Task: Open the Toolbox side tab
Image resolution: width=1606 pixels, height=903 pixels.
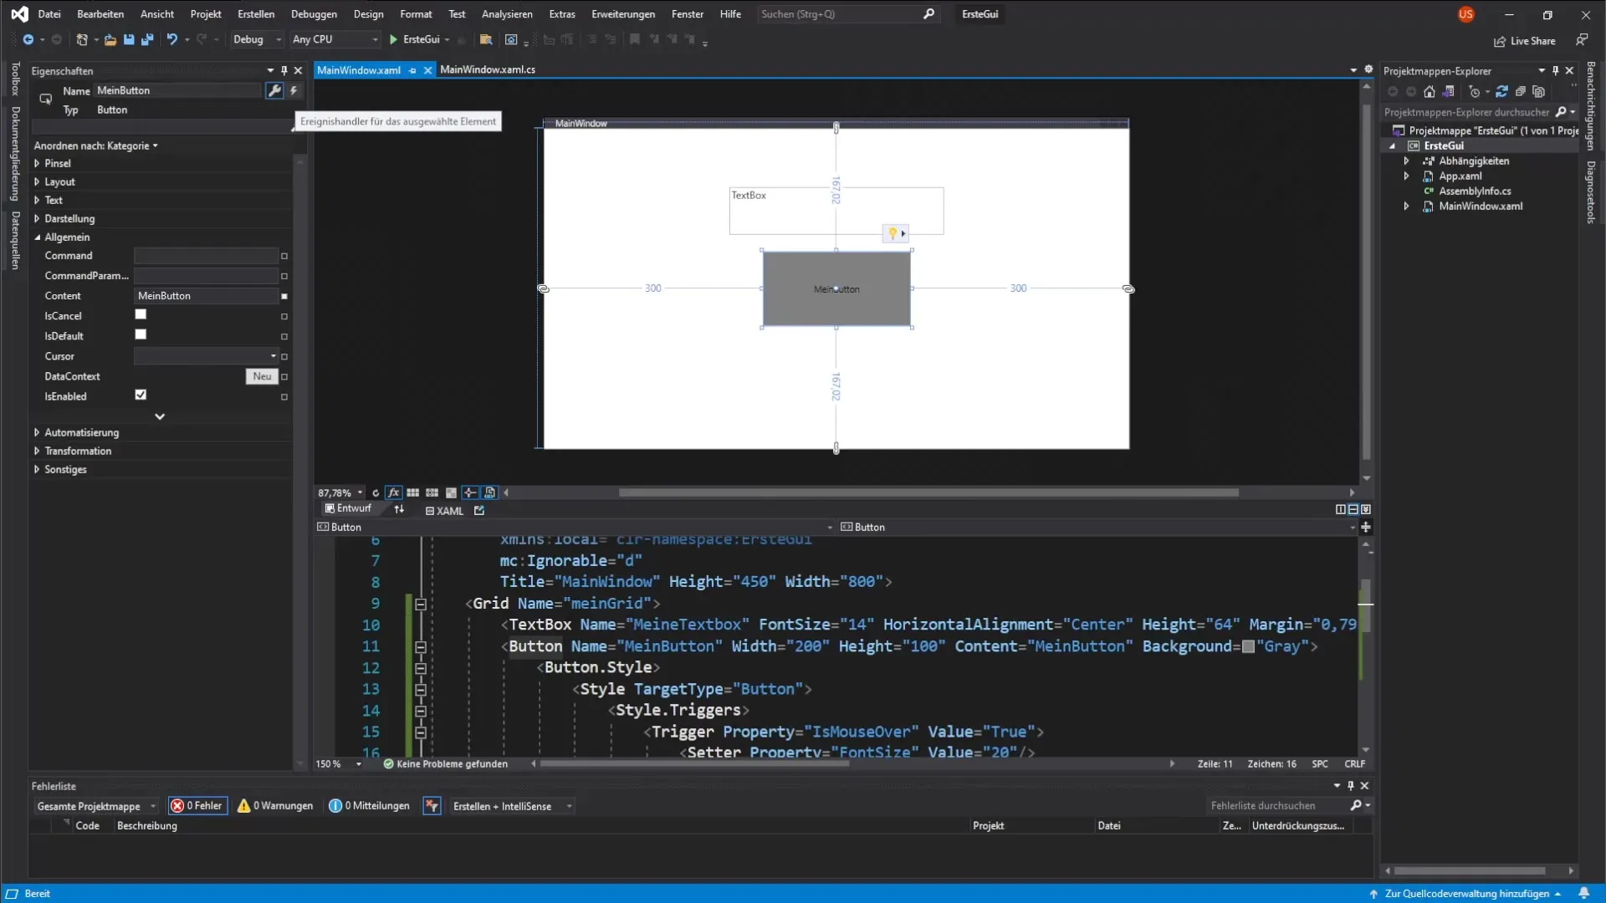Action: pos(15,79)
